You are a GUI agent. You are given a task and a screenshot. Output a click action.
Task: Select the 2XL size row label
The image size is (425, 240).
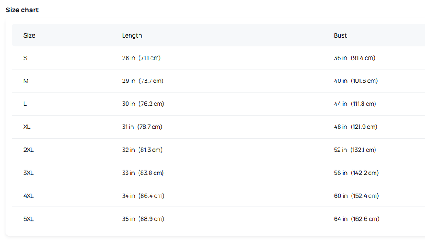(28, 150)
